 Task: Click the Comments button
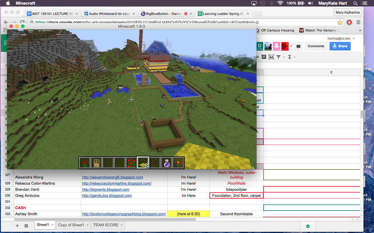point(316,46)
